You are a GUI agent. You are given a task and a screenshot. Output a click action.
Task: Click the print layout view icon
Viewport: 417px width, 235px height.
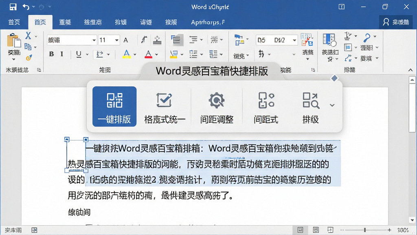316,230
